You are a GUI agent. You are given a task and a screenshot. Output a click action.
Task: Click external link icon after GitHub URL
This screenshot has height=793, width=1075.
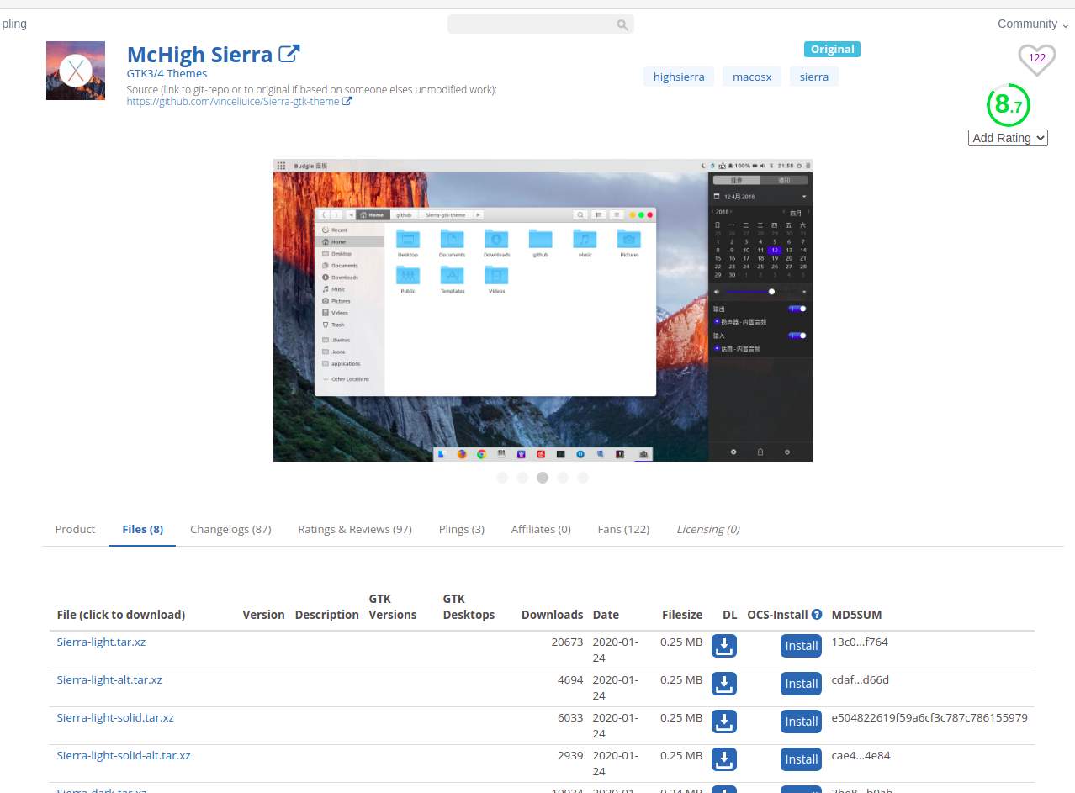pos(347,102)
